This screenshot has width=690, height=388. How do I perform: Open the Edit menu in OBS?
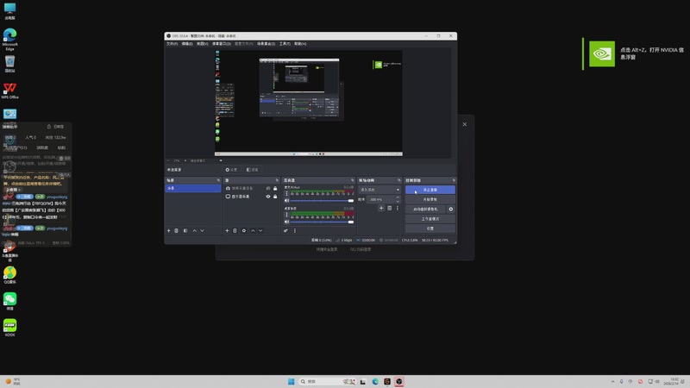(x=187, y=44)
